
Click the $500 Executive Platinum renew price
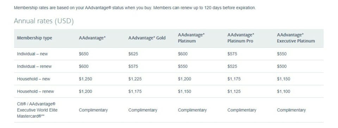tap(282, 66)
